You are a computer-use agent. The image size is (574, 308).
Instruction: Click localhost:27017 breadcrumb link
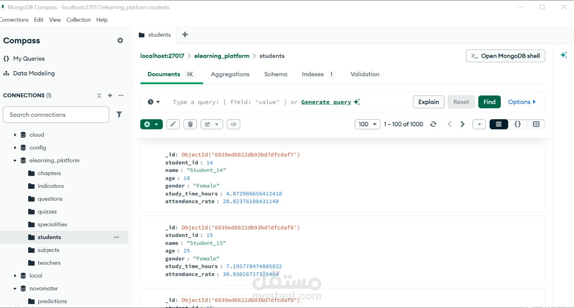click(x=162, y=56)
